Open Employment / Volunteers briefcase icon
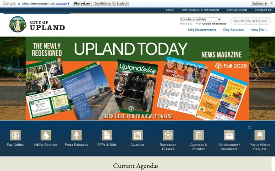The width and height of the screenshot is (275, 171). (x=229, y=135)
